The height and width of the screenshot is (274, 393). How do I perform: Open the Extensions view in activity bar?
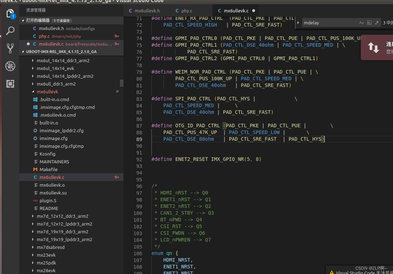pyautogui.click(x=10, y=84)
